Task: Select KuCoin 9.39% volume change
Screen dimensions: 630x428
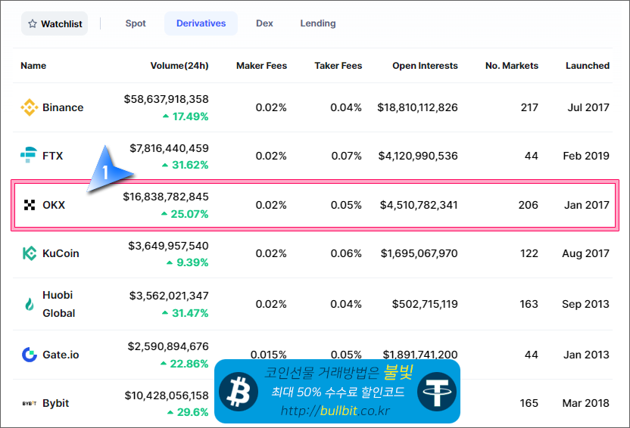Action: coord(188,262)
